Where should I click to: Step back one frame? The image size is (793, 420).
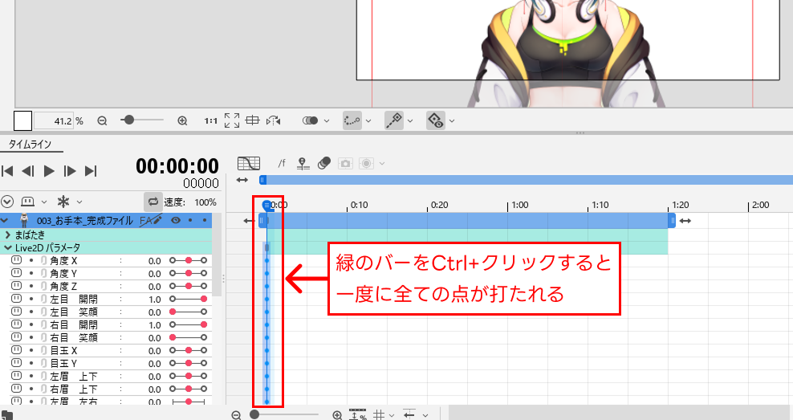click(x=28, y=171)
